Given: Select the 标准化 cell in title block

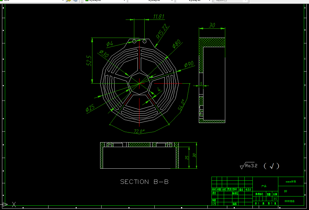Looking at the screenshot, I should pyautogui.click(x=235, y=193).
